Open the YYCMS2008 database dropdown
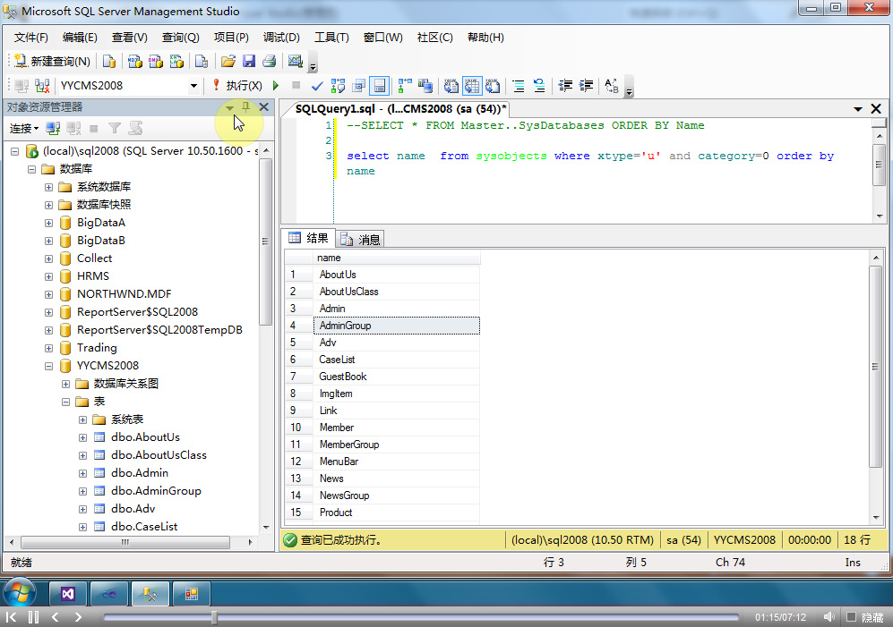The height and width of the screenshot is (627, 893). 193,86
